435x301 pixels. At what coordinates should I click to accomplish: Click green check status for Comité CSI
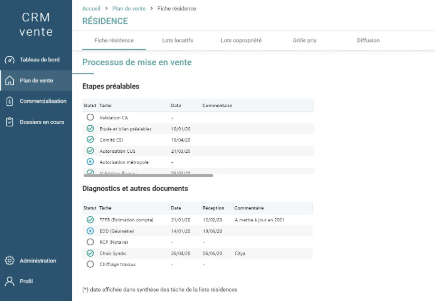click(x=90, y=139)
